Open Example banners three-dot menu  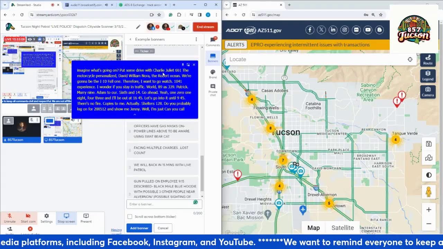(x=196, y=39)
